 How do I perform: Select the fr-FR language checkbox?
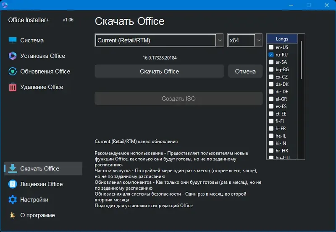[x=271, y=129]
